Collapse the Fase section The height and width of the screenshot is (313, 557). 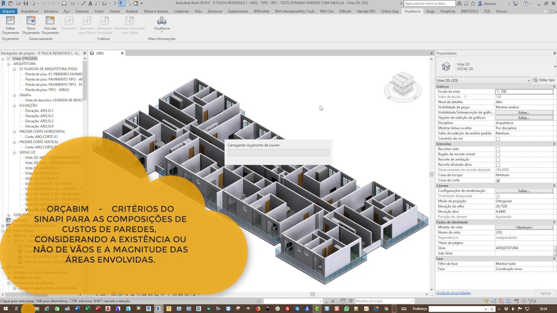pos(554,259)
